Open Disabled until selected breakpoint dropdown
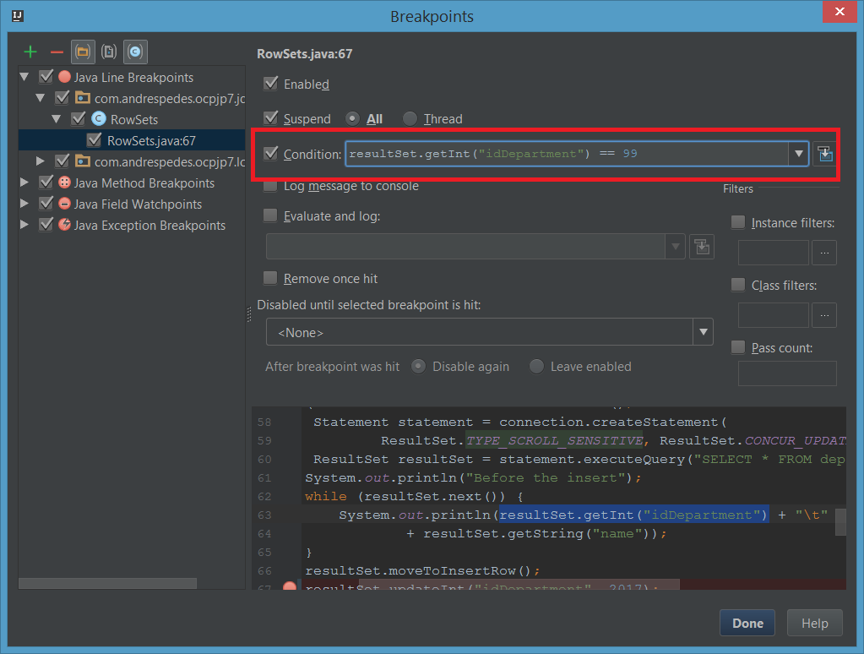 click(x=703, y=333)
